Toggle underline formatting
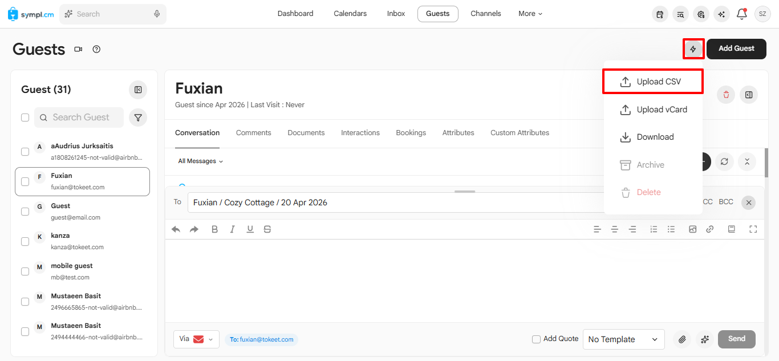779x361 pixels. 250,229
